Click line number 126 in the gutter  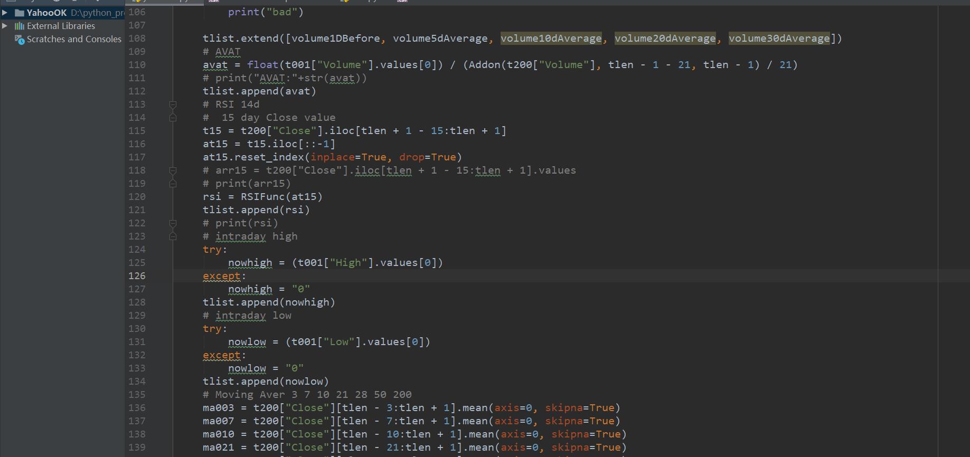click(137, 276)
